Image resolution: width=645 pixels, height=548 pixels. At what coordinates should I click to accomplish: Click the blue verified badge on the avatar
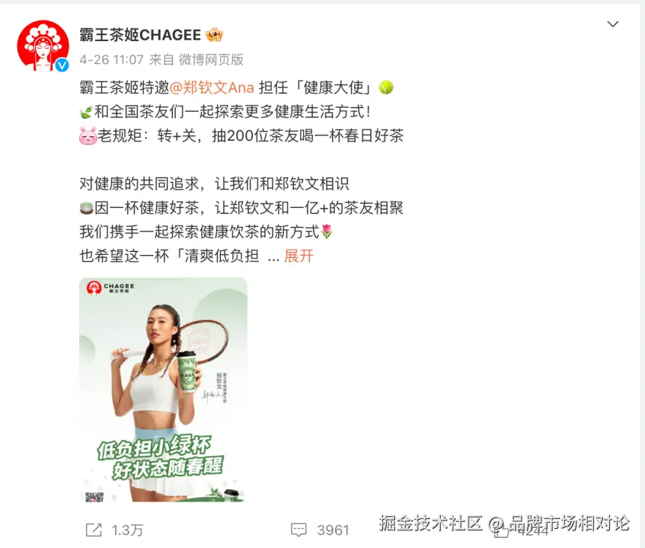tap(62, 65)
